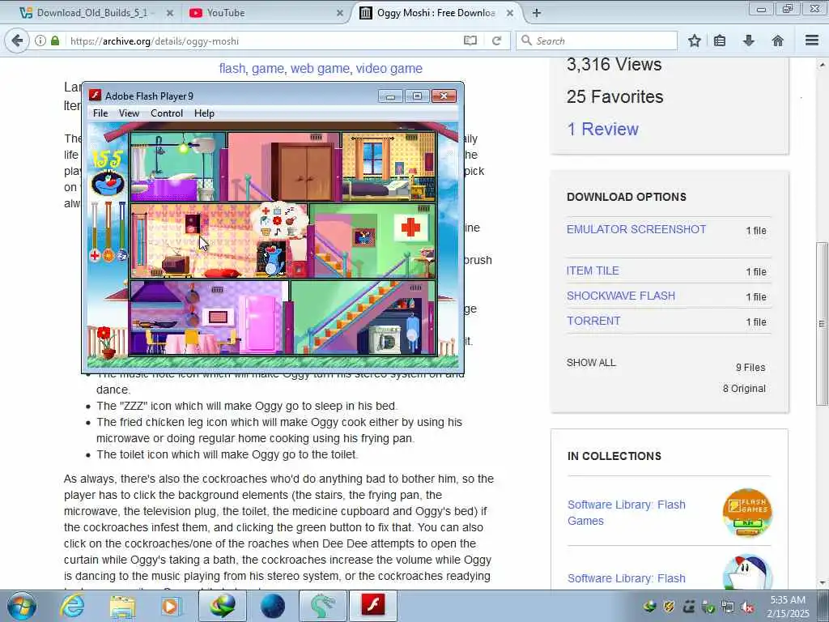
Task: Open File menu in Flash Player
Action: (x=100, y=113)
